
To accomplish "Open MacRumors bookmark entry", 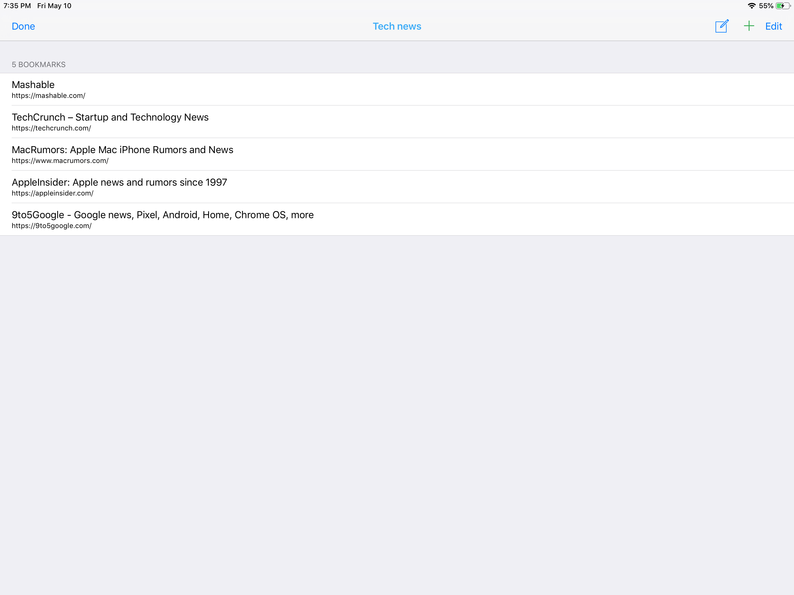I will tap(122, 150).
